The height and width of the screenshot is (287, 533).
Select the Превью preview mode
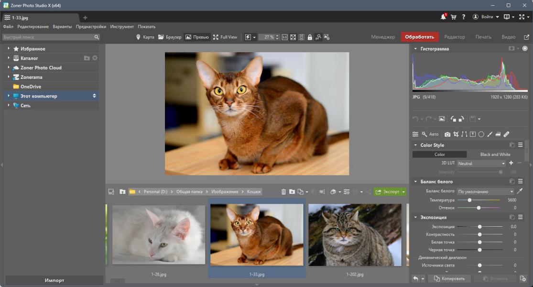[197, 37]
